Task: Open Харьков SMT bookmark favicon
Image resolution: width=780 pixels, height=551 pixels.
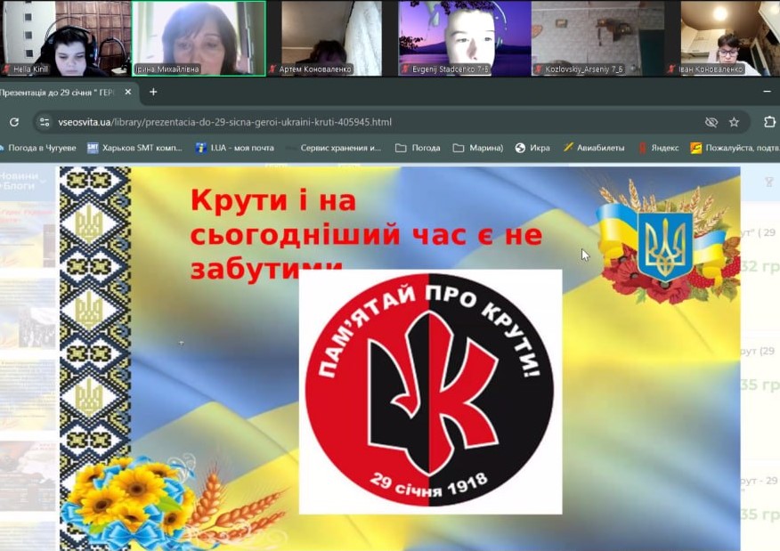Action: [x=93, y=148]
